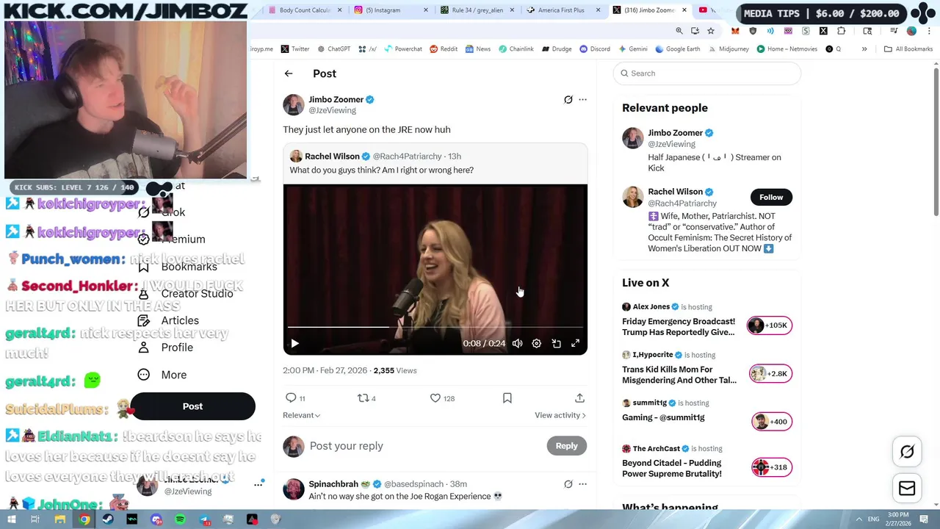Seek along the video progress bar

(x=435, y=327)
